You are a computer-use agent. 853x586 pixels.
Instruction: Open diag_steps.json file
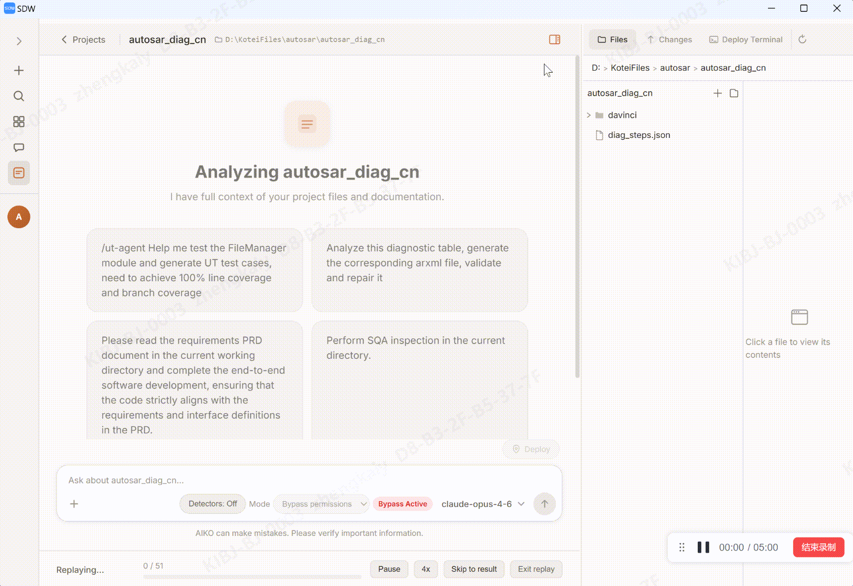click(x=662, y=135)
